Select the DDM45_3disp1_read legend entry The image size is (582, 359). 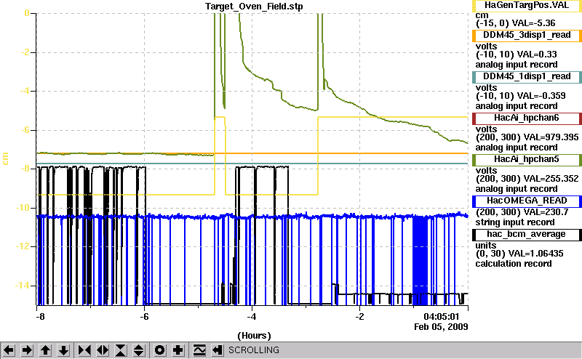pos(527,35)
